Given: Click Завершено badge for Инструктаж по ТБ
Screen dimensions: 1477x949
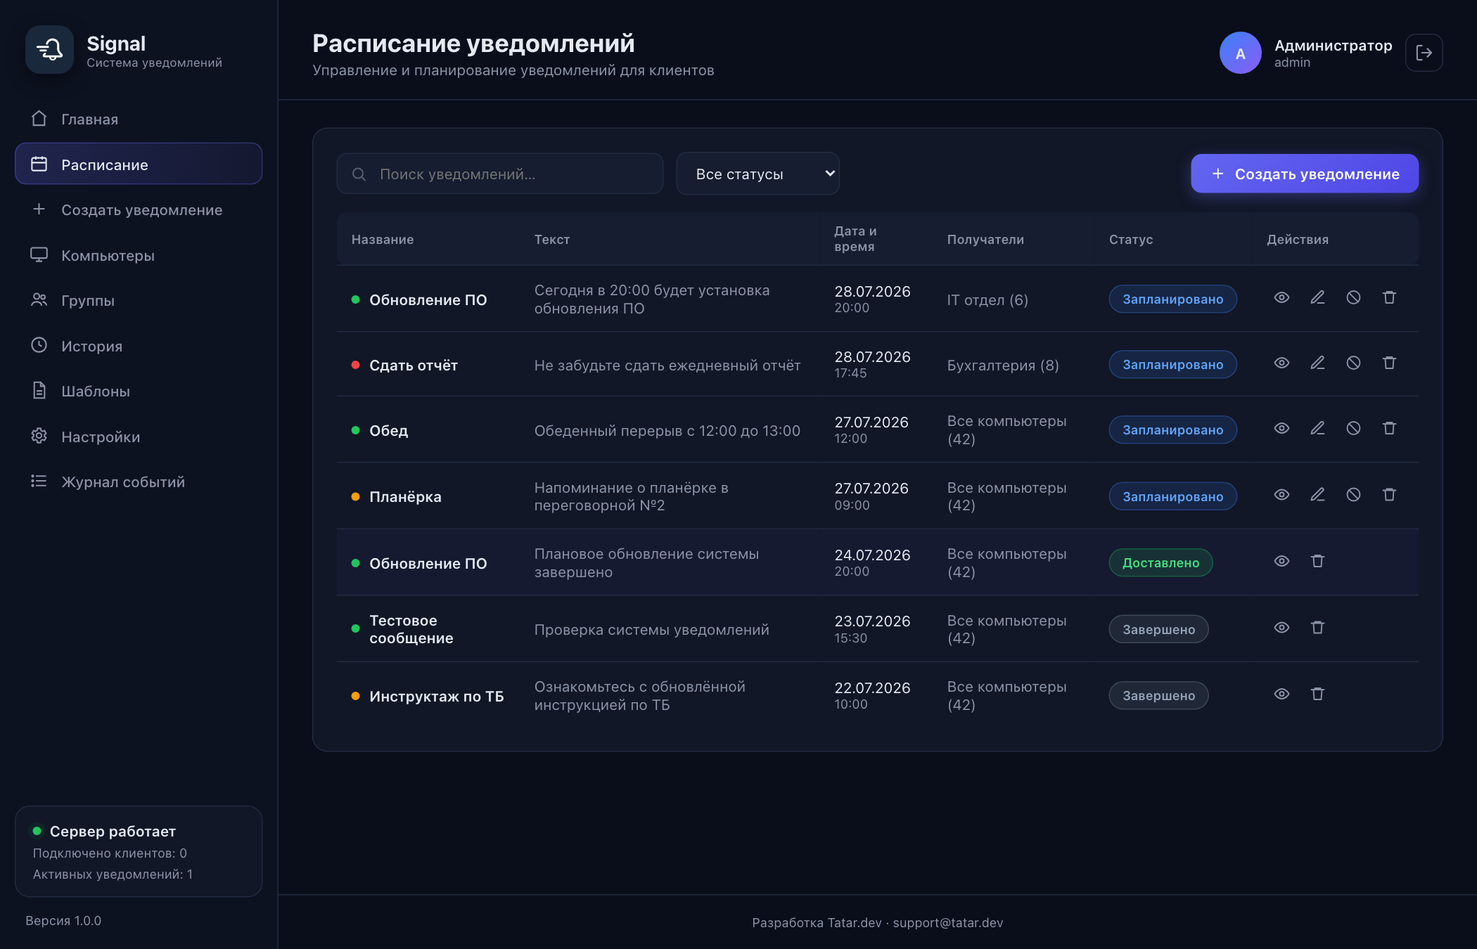Looking at the screenshot, I should coord(1158,695).
